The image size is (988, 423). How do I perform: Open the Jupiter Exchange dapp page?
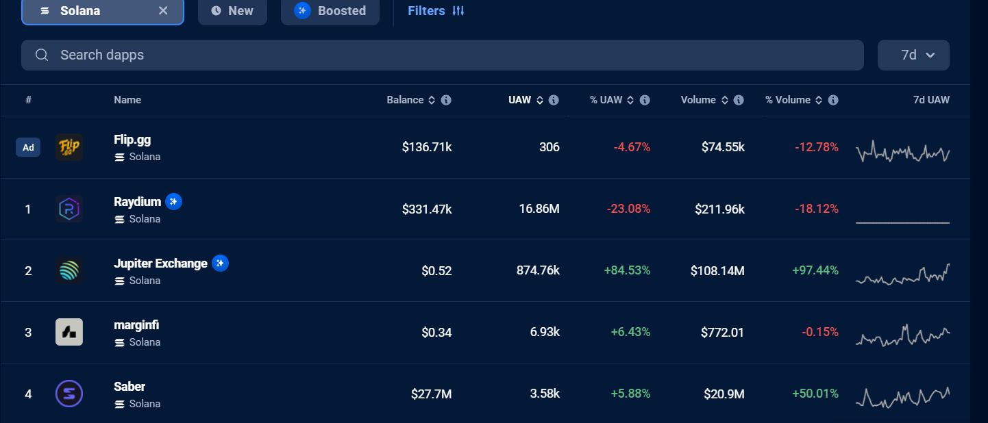pos(160,264)
